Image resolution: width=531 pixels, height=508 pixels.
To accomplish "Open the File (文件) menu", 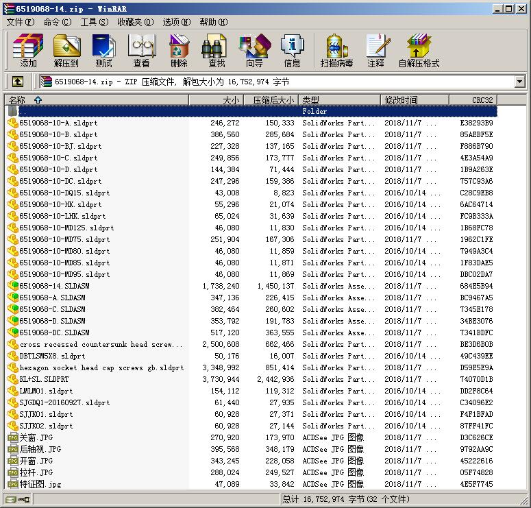I will pyautogui.click(x=21, y=23).
